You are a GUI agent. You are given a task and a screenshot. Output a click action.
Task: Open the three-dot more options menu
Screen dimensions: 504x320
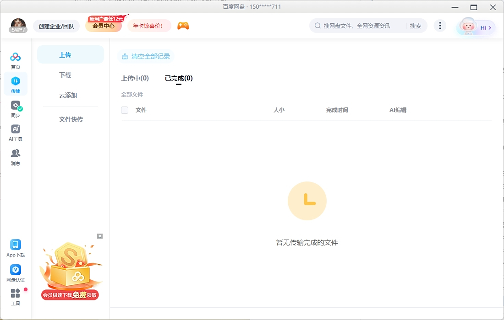click(440, 26)
